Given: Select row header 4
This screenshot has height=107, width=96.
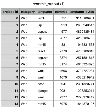Looking at the screenshot, I should (10, 44).
